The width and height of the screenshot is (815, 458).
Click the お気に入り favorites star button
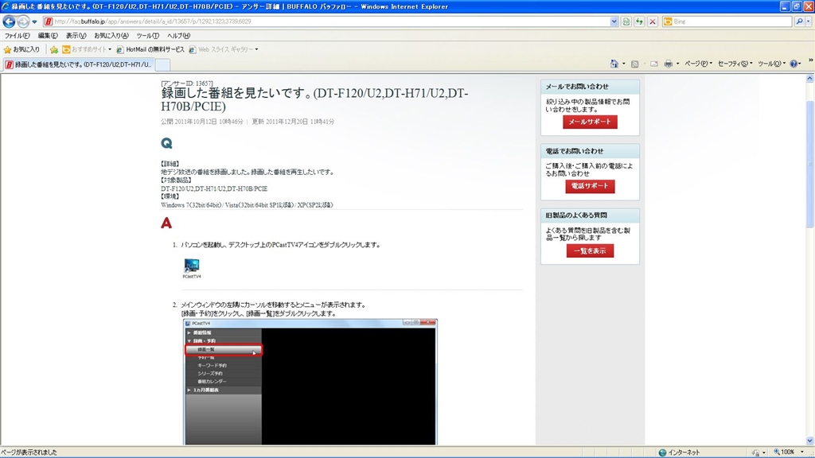point(21,49)
